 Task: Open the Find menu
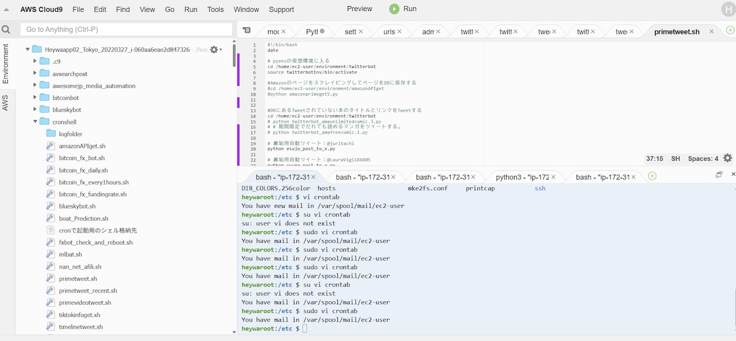123,9
